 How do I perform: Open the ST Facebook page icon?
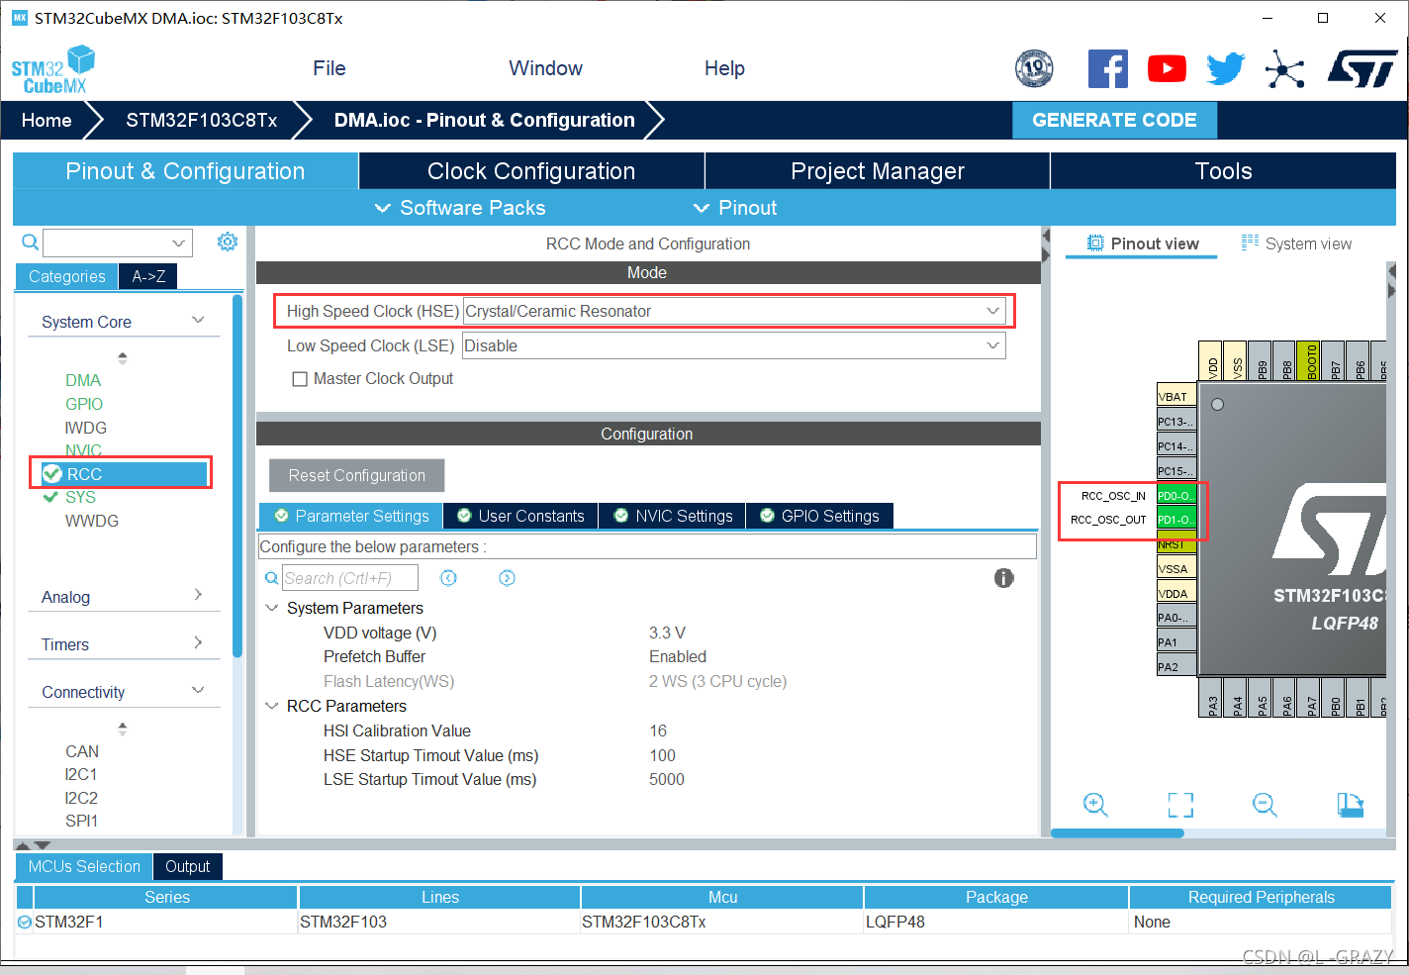[x=1107, y=68]
